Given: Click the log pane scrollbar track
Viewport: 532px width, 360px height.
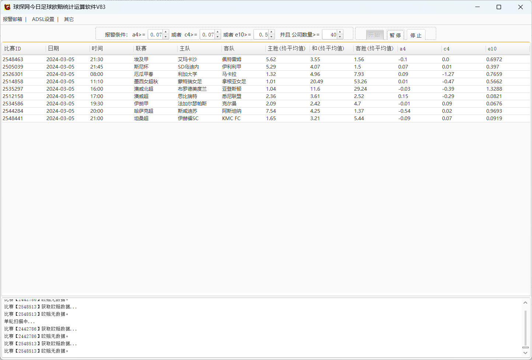Looking at the screenshot, I should tap(525, 328).
